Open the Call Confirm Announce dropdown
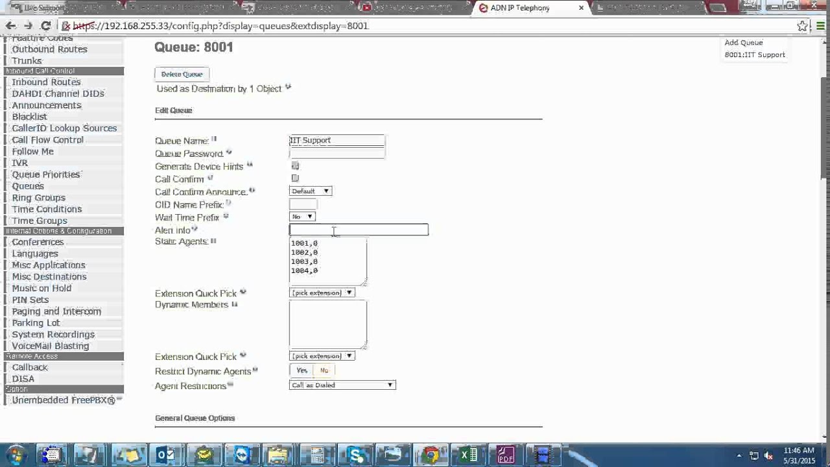830x467 pixels. tap(311, 191)
